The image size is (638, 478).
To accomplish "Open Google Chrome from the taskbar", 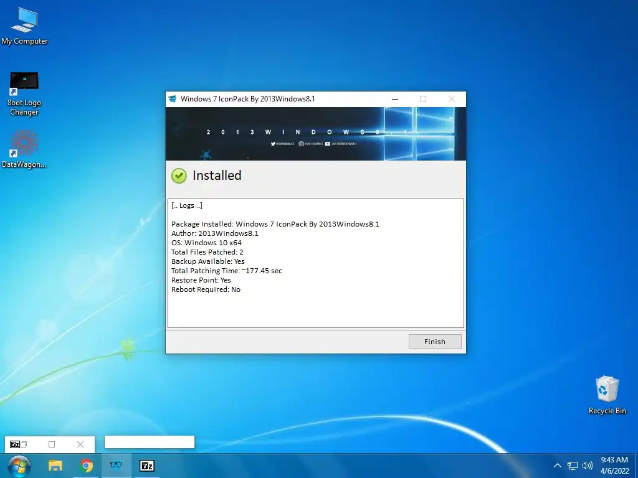I will pyautogui.click(x=86, y=466).
